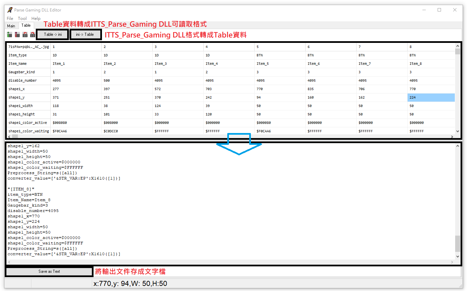468x291 pixels.
Task: Click shape1_x cell with value 572
Action: tap(178, 89)
